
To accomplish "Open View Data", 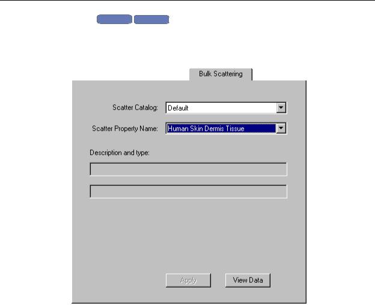I will [248, 280].
